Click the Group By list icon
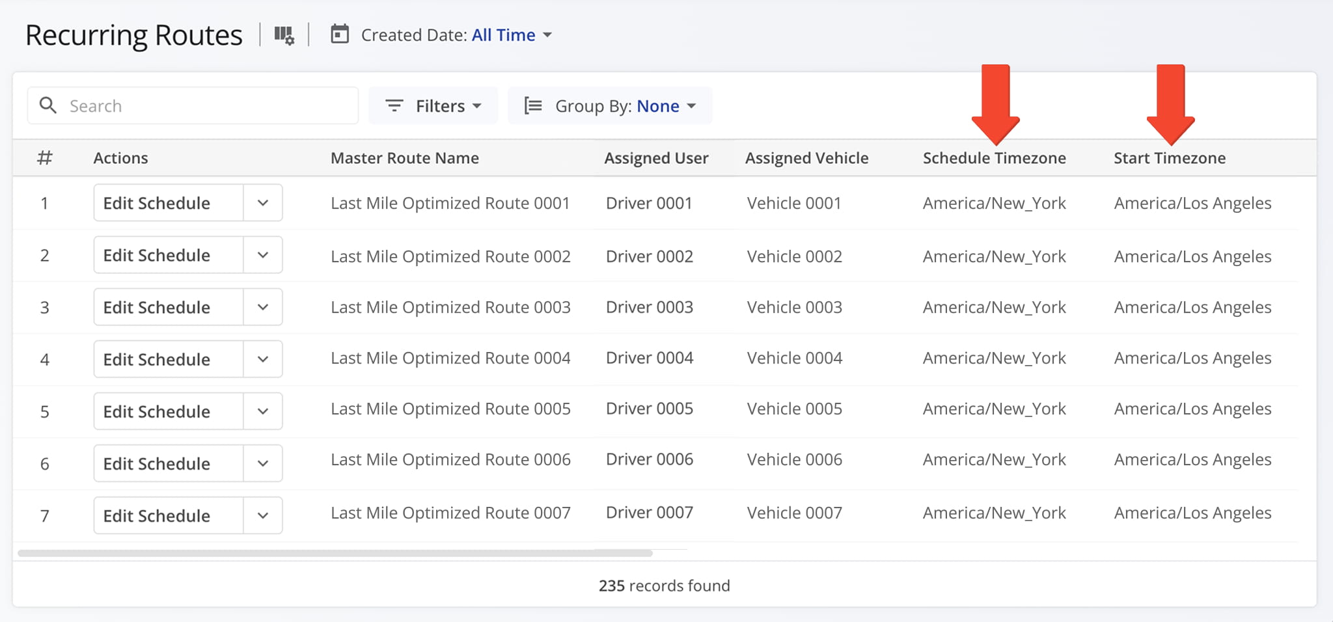1333x622 pixels. 533,105
